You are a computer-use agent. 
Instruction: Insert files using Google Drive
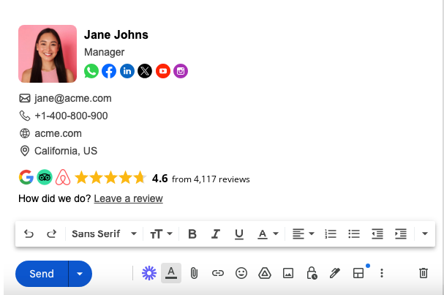tap(265, 273)
